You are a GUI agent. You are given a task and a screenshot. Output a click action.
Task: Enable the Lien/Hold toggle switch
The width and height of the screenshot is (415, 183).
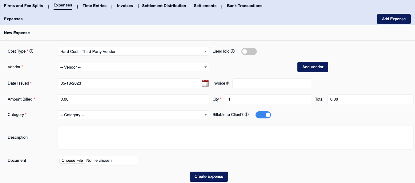tap(249, 52)
